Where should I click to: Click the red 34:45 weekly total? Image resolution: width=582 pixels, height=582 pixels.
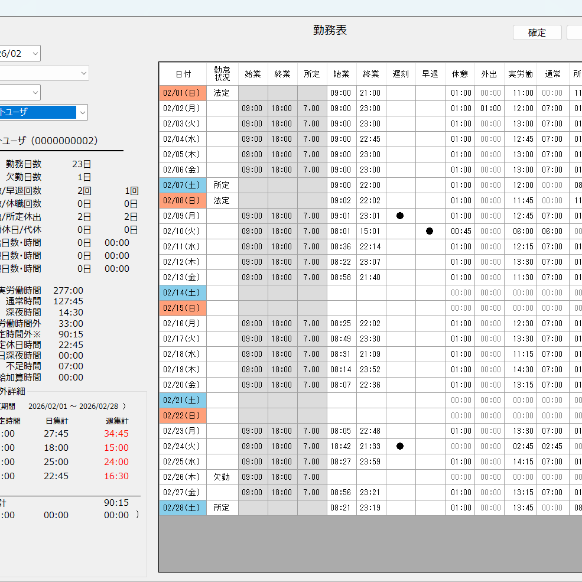click(116, 434)
